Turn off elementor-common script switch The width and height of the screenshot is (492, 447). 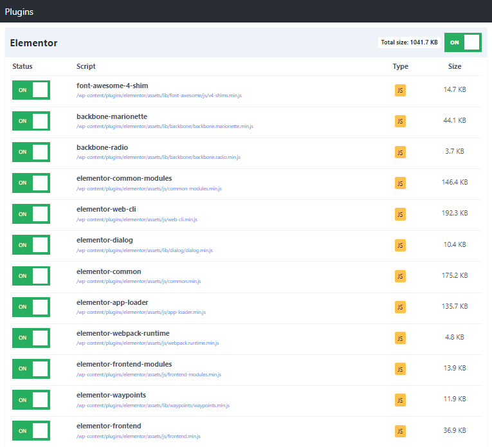point(31,276)
